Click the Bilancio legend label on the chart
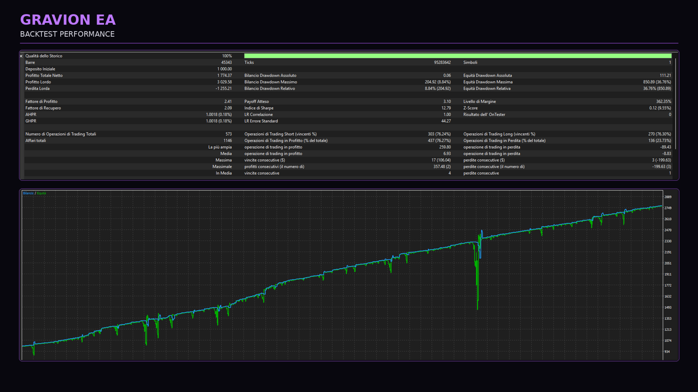This screenshot has width=698, height=392. tap(28, 193)
